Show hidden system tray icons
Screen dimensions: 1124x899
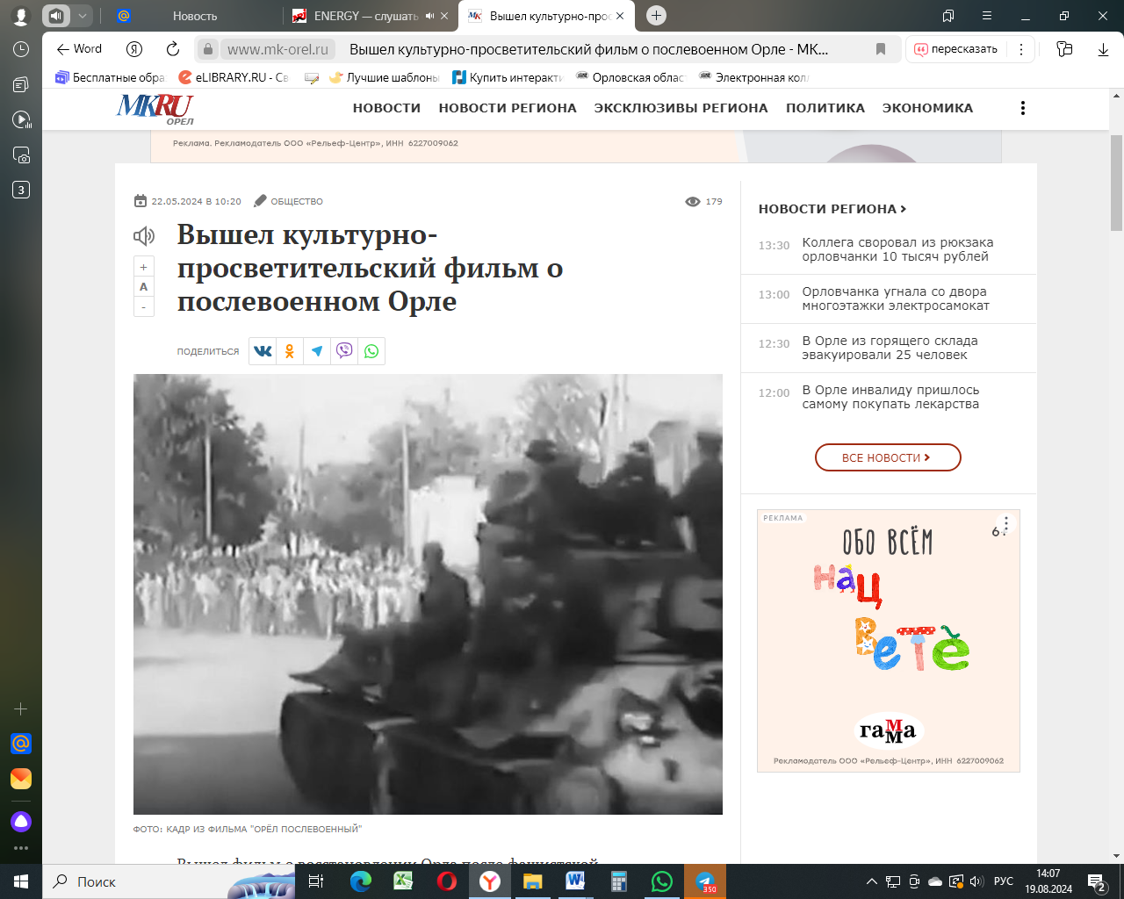click(871, 881)
